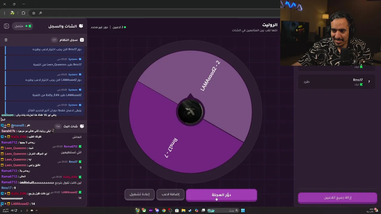Open Discord from the taskbar
The width and height of the screenshot is (381, 214).
(157, 210)
